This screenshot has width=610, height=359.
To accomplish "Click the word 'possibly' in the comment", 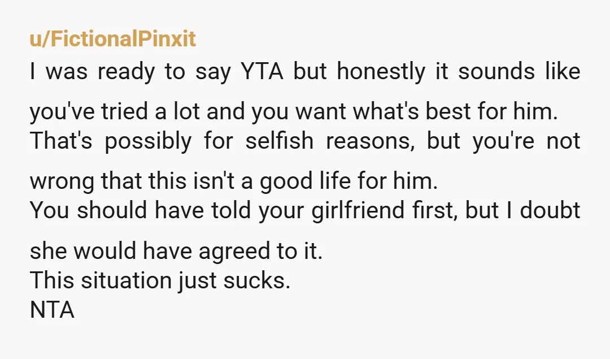I will tap(148, 142).
